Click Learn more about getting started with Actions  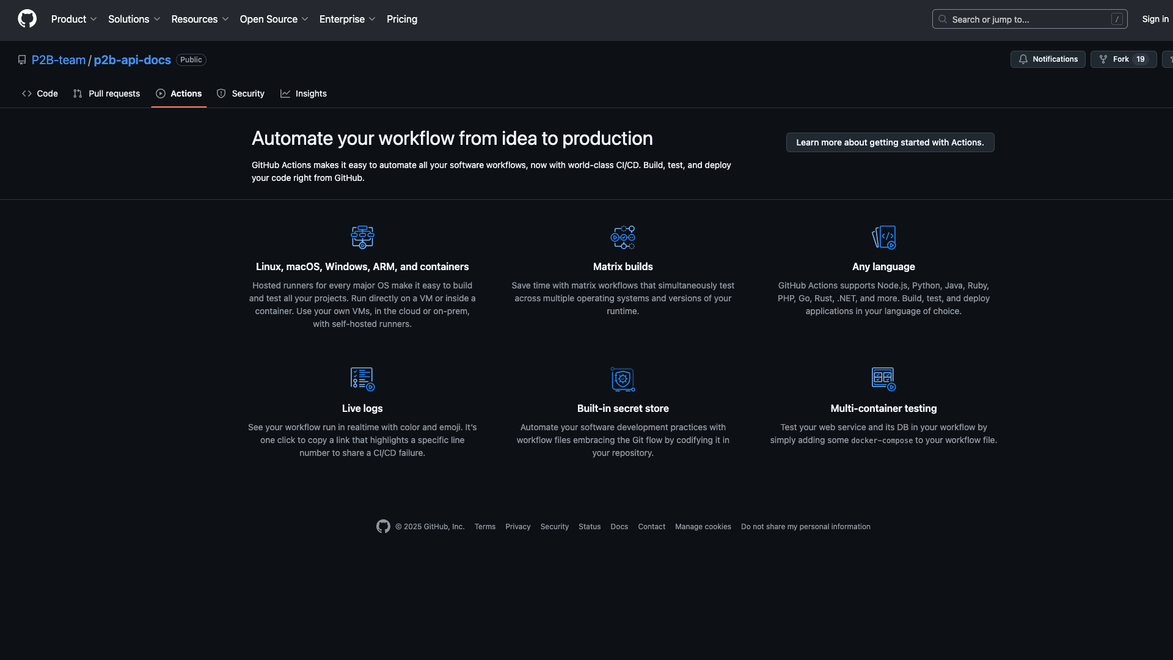890,142
